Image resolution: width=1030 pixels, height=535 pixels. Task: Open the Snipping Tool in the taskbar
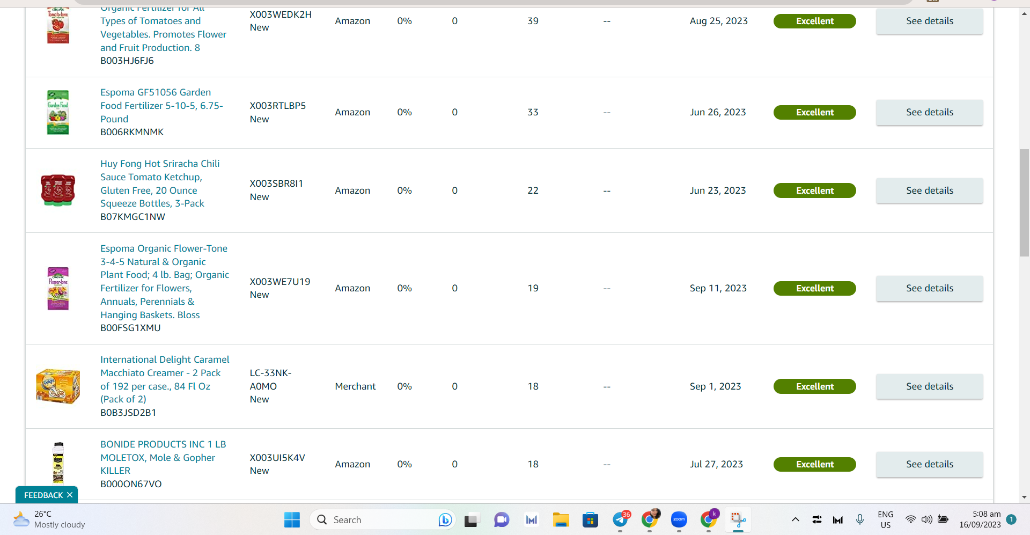738,519
